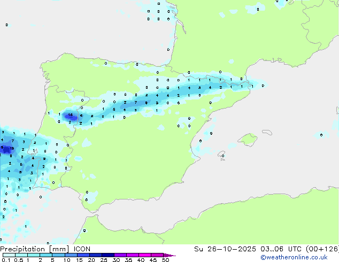339x262 pixels.
Task: Click the 1–2 mm legend color swatch
Action: click(34, 255)
